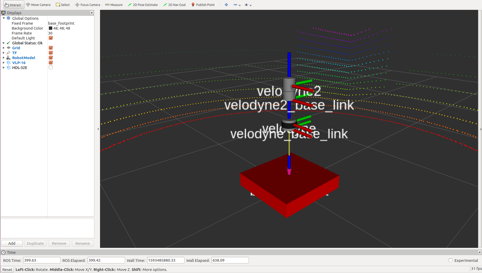Choose the 2D Pose Estimate tool
This screenshot has width=482, height=273.
click(143, 5)
